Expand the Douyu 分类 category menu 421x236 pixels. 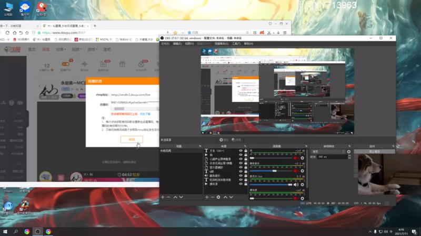coord(61,49)
